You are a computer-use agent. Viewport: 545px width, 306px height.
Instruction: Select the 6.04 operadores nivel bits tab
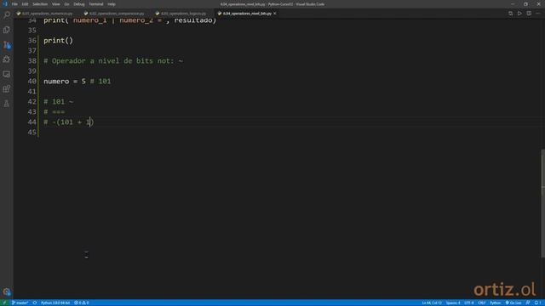(x=247, y=14)
